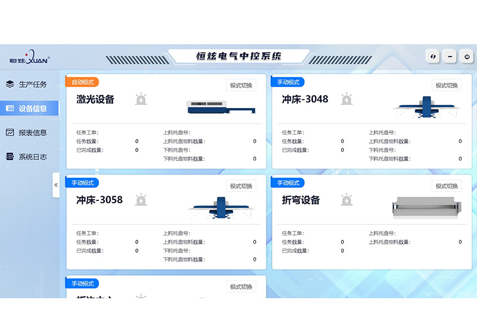
Task: Click 已完成数量 label in 激光设备 card
Action: pyautogui.click(x=90, y=150)
